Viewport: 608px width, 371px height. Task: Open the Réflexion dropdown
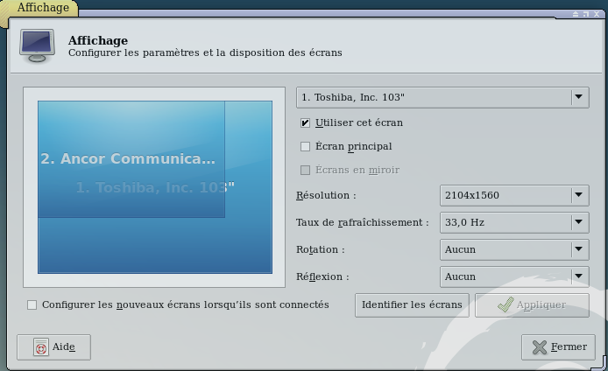514,276
